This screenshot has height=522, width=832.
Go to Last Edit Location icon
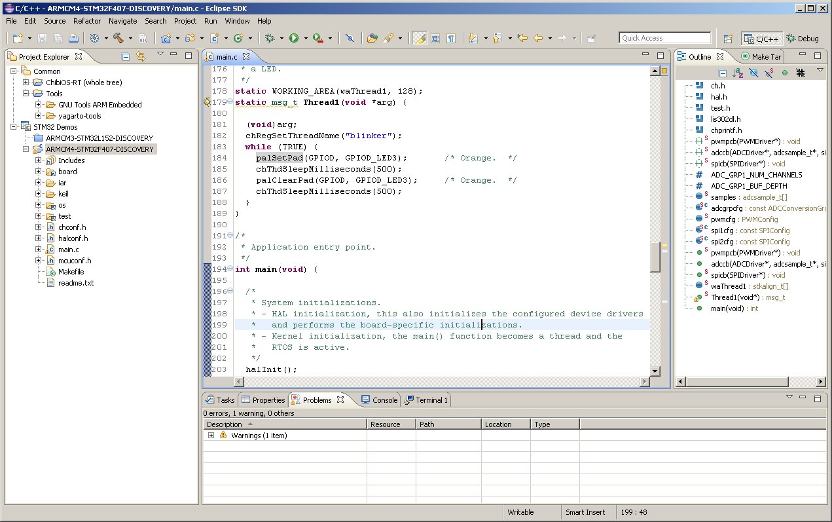[522, 38]
